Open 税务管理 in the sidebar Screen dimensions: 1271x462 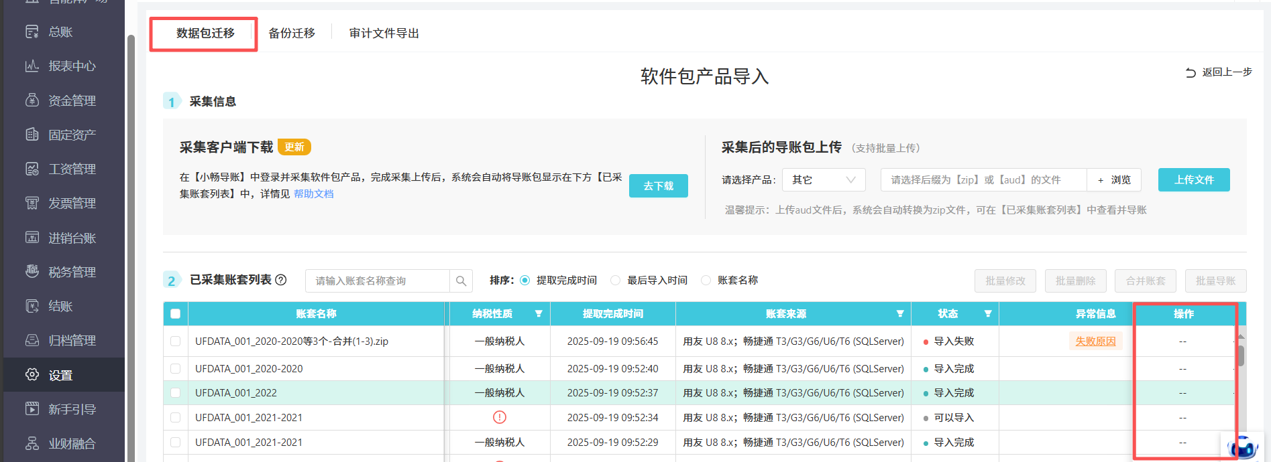pos(72,272)
